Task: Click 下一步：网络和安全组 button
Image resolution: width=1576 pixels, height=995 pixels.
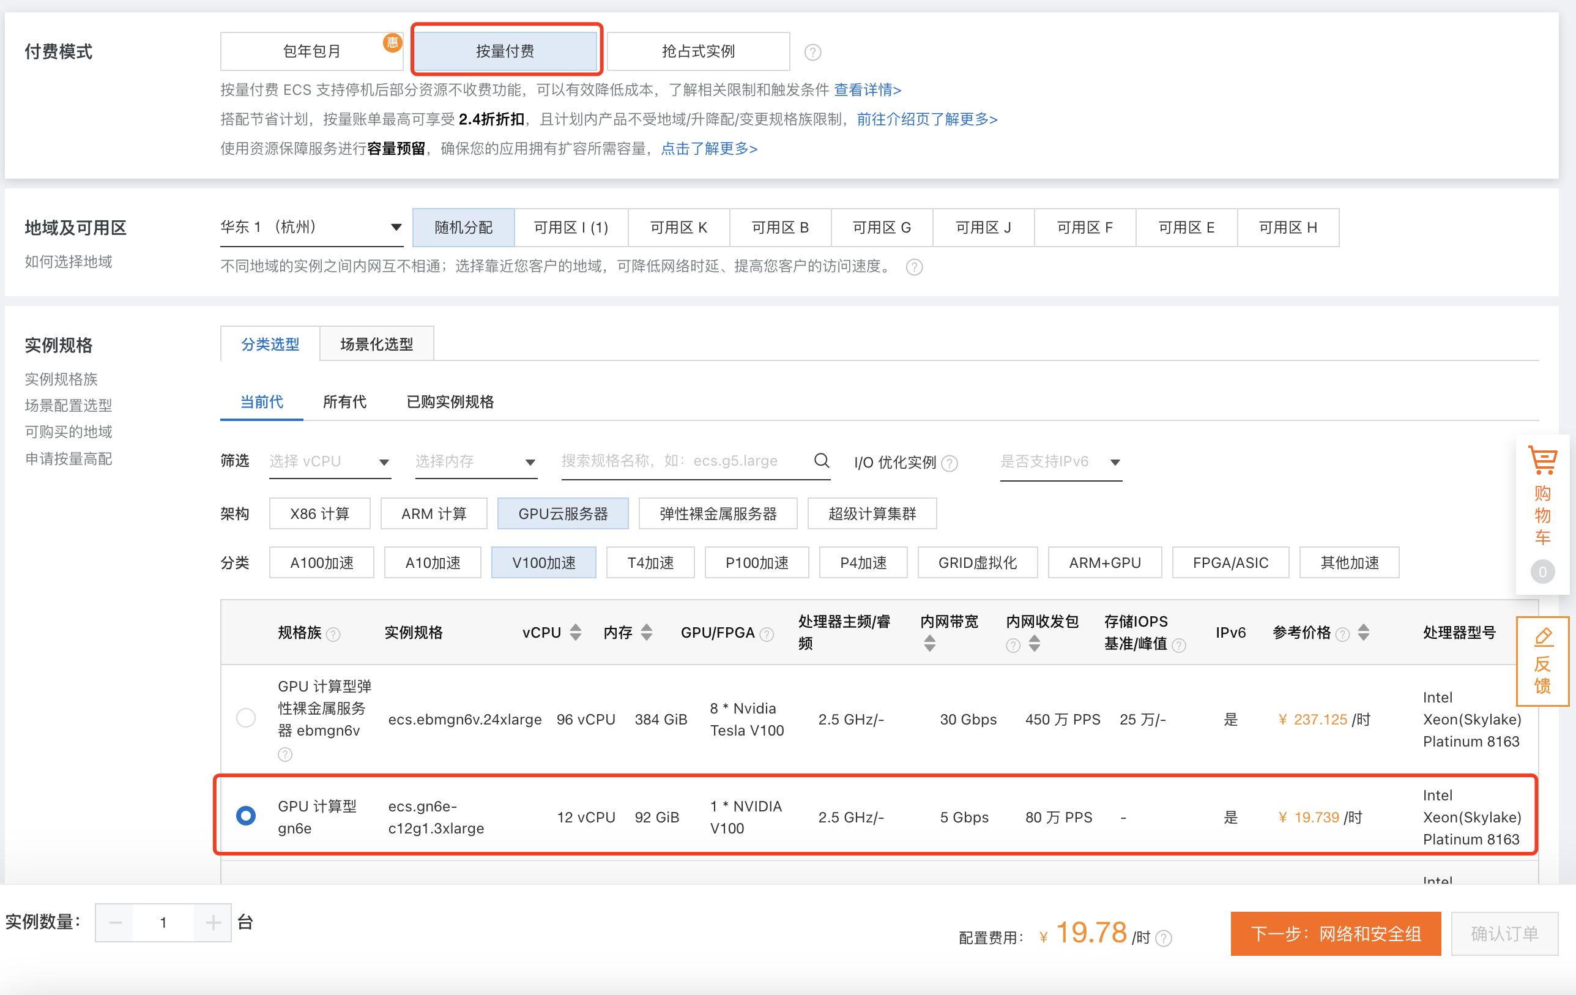Action: 1335,933
